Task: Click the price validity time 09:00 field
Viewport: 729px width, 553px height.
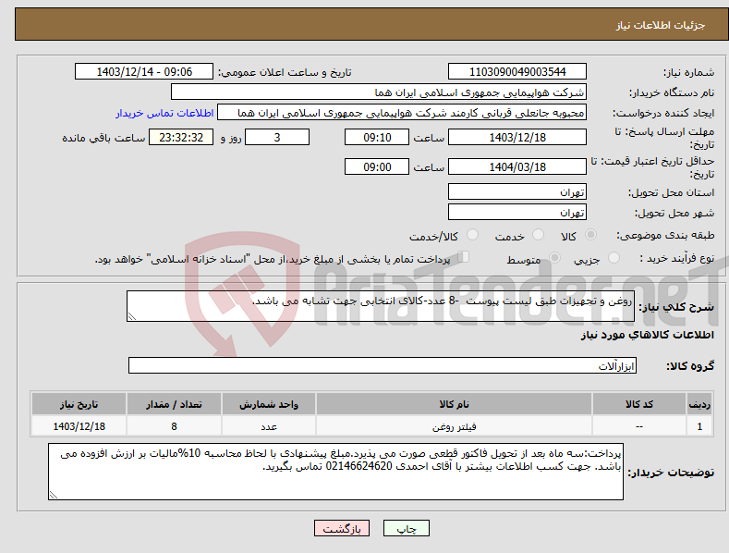Action: (x=377, y=166)
